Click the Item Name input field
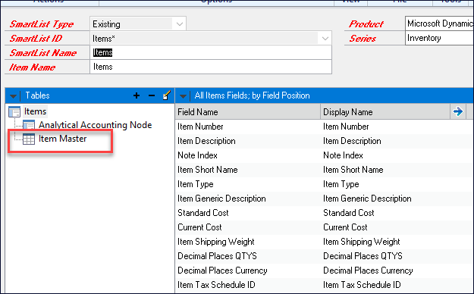Image resolution: width=474 pixels, height=294 pixels. click(x=211, y=67)
